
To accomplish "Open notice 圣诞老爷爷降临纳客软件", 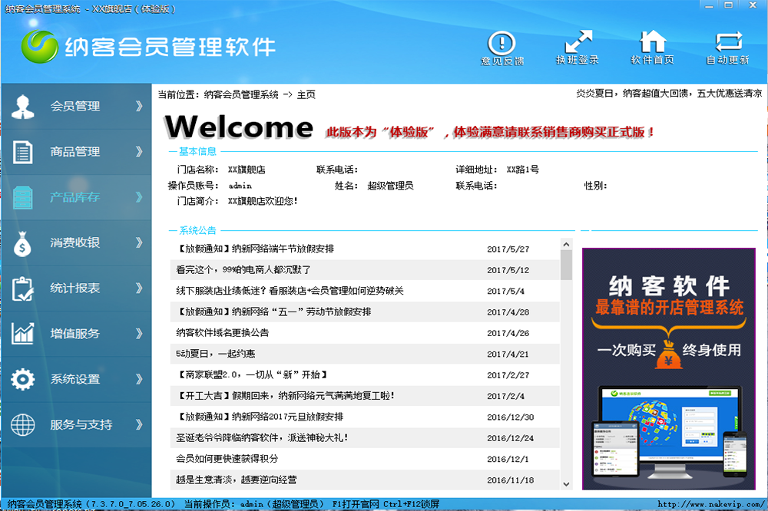I will tap(262, 437).
